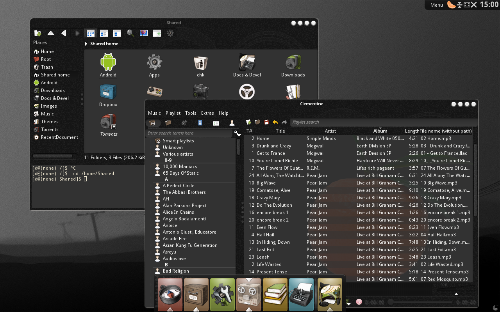Focus the library search terms field
The height and width of the screenshot is (312, 500).
189,133
